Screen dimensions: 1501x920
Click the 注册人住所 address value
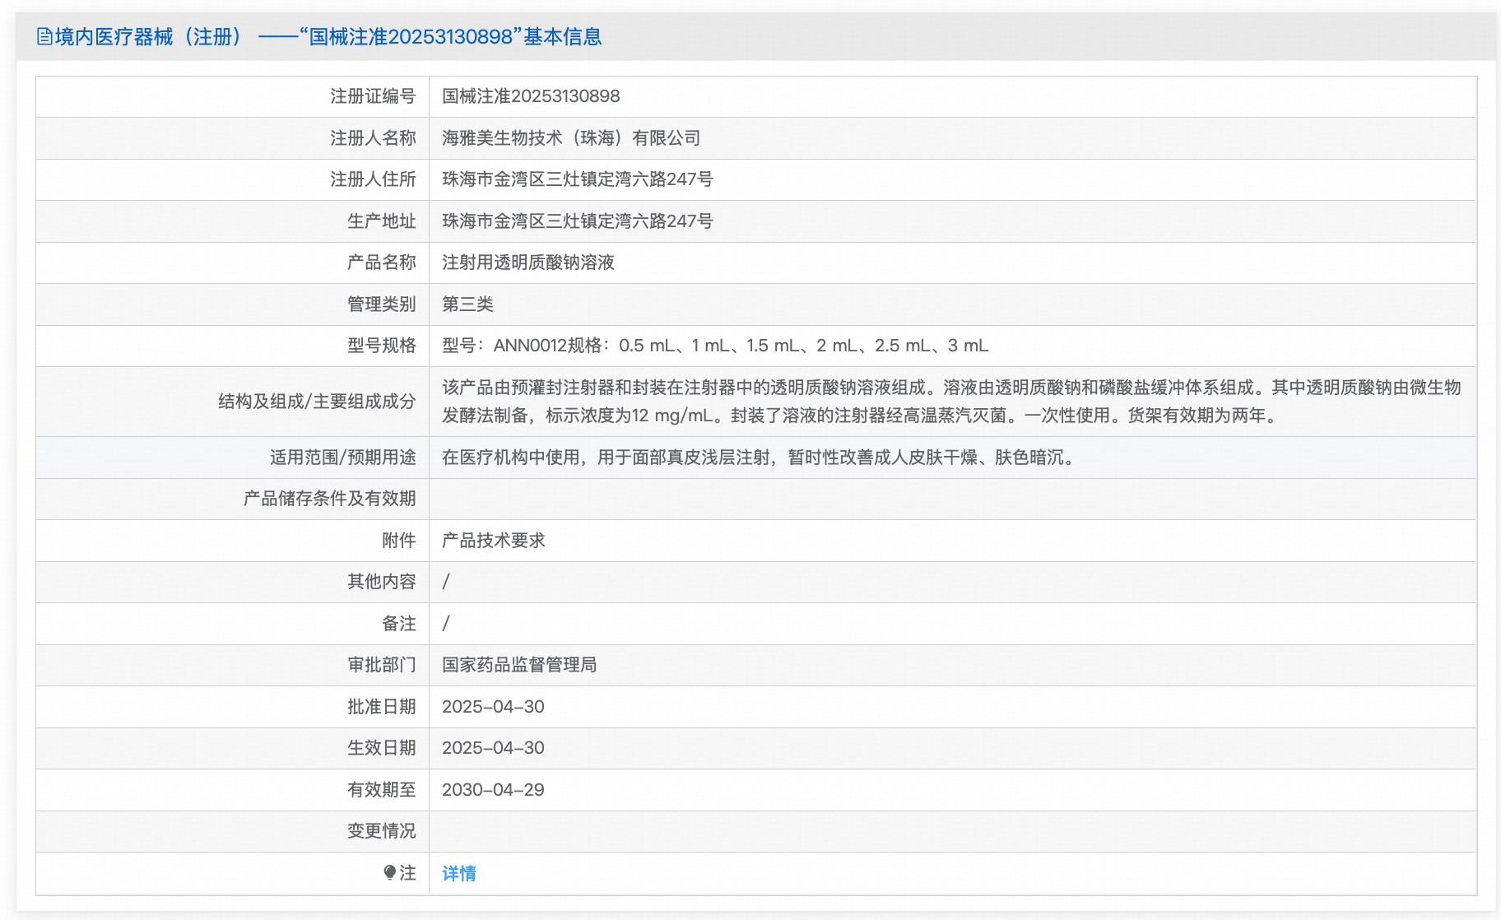577,179
